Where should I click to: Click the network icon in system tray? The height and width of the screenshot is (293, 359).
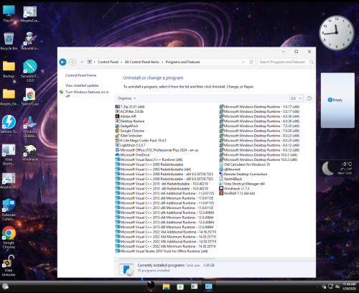tap(331, 287)
